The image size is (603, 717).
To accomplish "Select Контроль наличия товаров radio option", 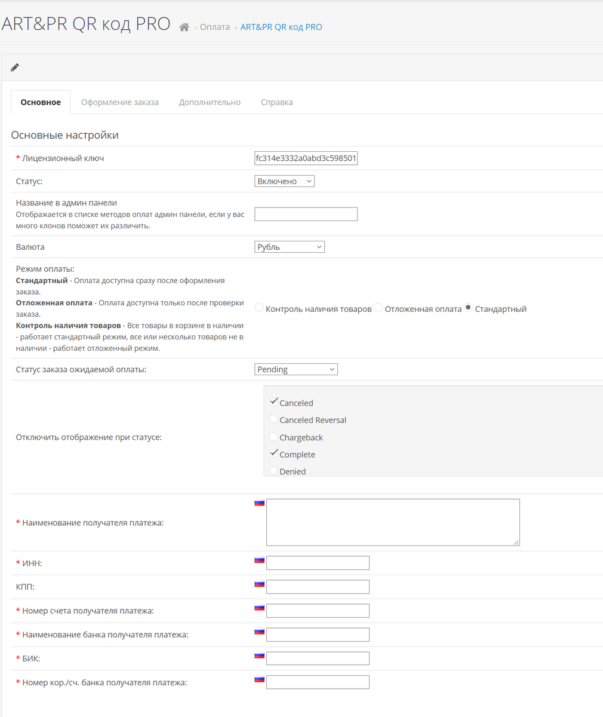I will click(259, 308).
